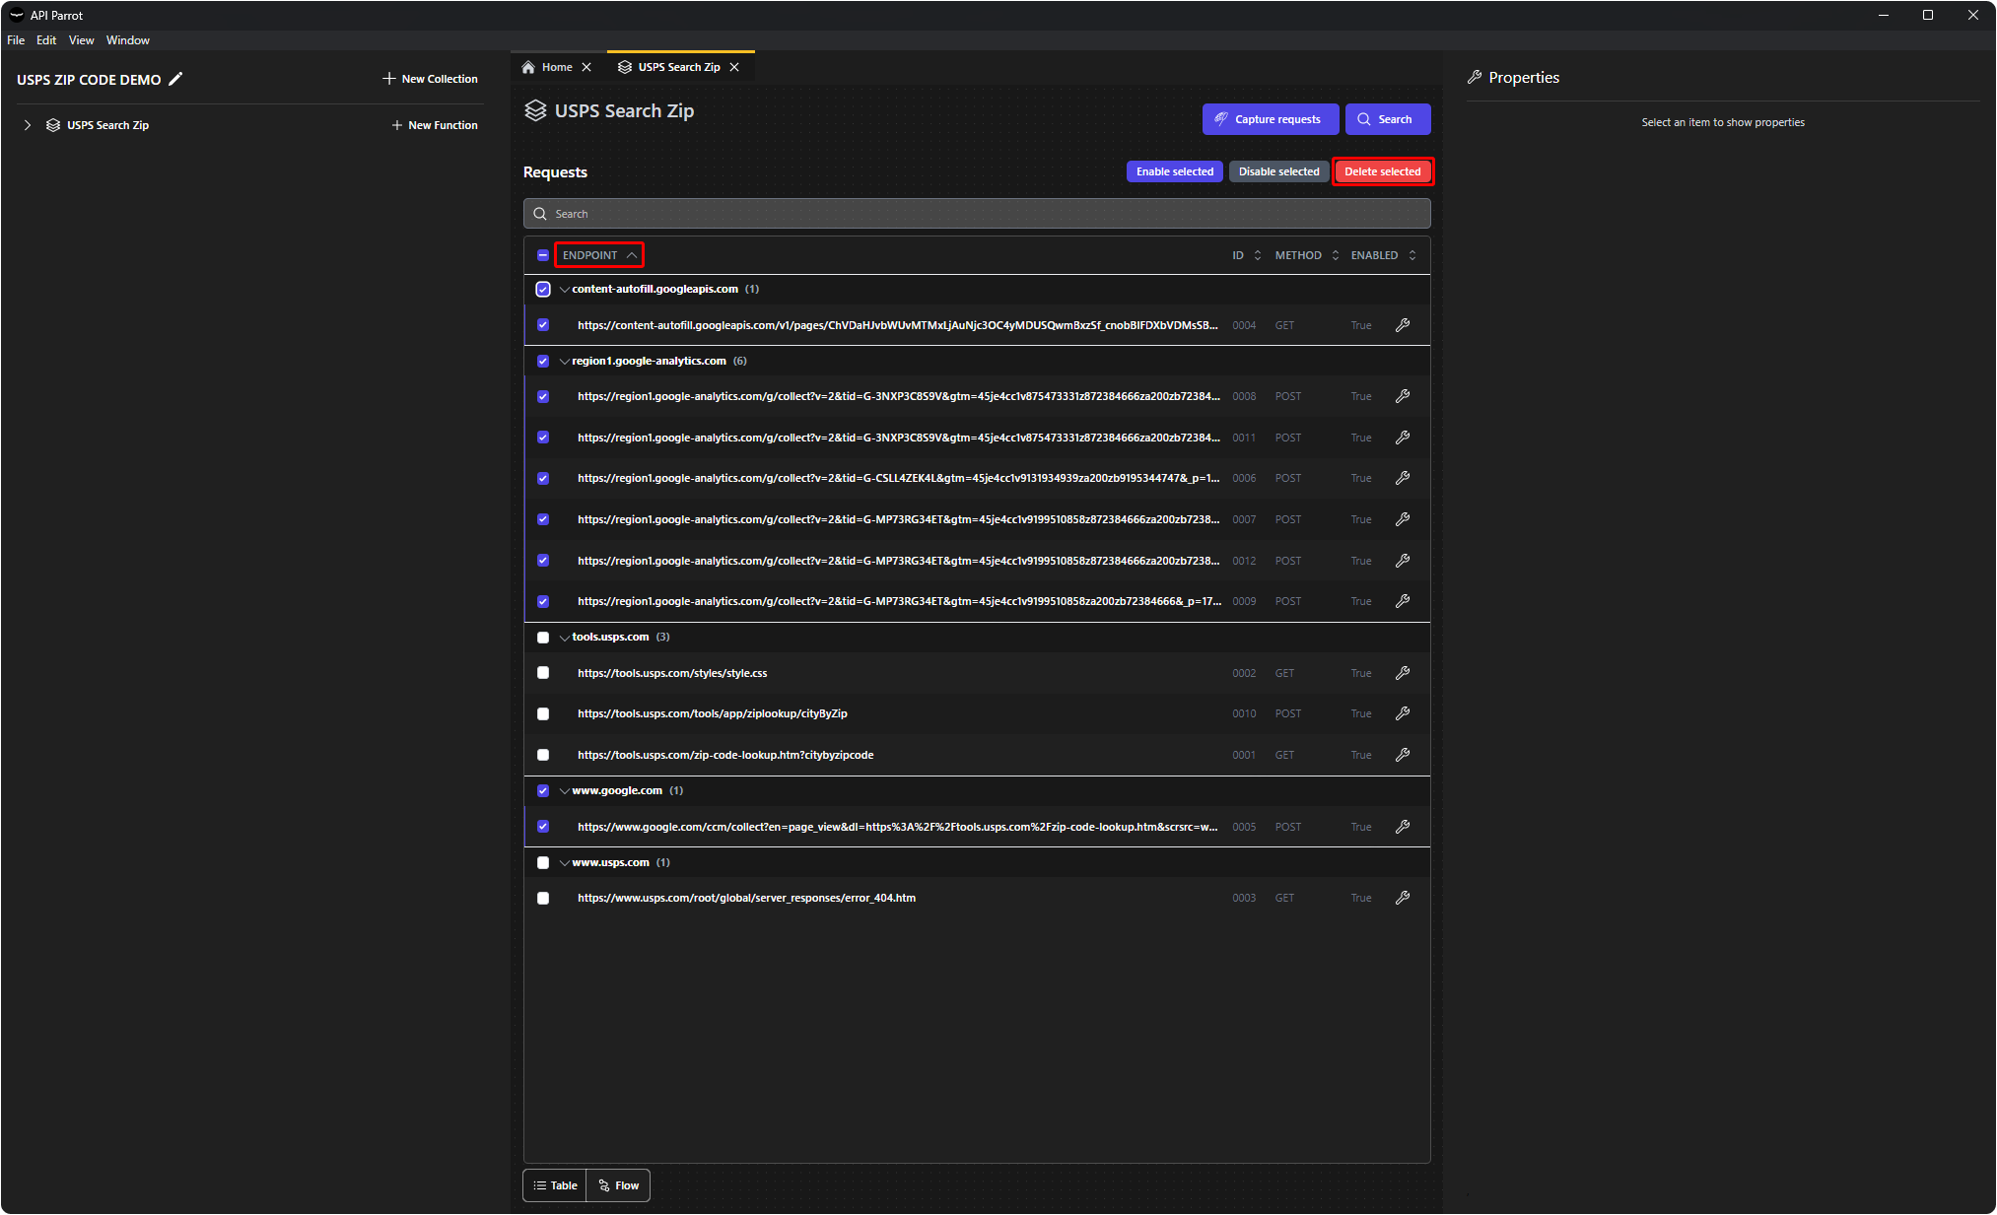Open wrench for style.css request

pos(1403,673)
